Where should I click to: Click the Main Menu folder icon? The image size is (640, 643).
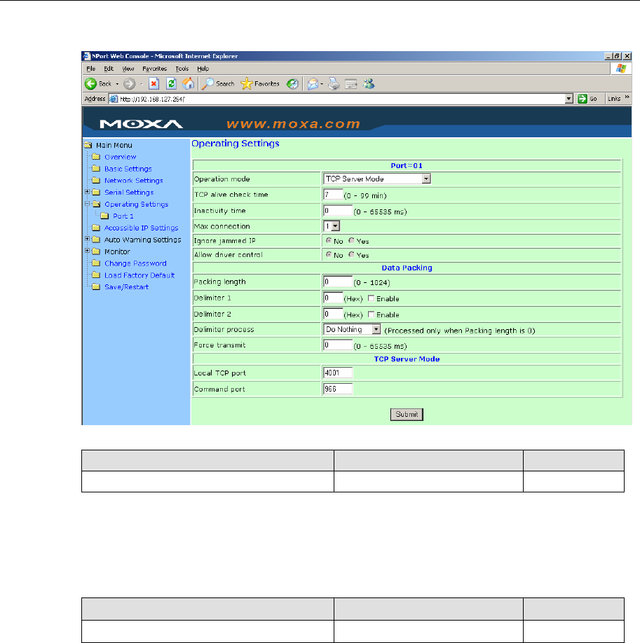(88, 145)
